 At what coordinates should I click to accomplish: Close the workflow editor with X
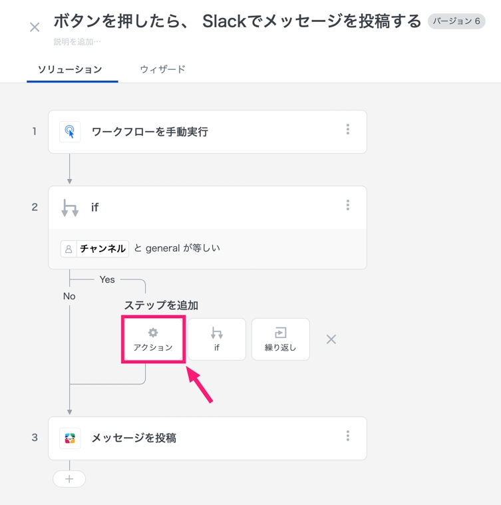coord(35,27)
